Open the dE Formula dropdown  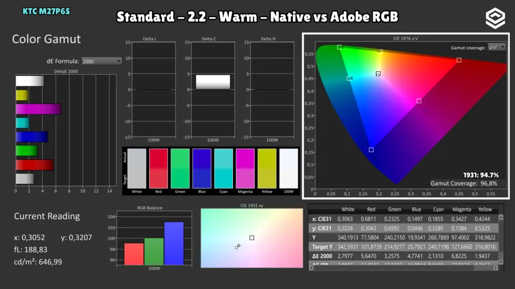(x=102, y=61)
